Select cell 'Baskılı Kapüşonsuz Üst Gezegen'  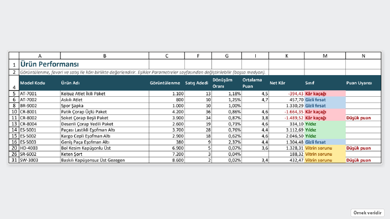105,160
